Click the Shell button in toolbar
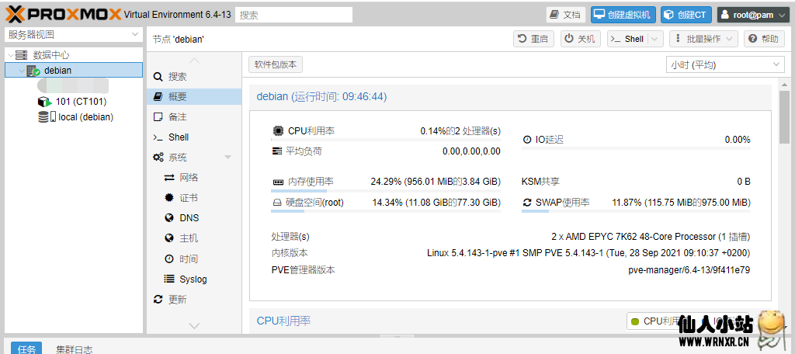Screen dimensions: 795x354 coord(627,39)
